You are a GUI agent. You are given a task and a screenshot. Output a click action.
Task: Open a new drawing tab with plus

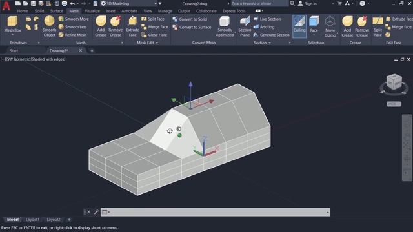tap(92, 50)
